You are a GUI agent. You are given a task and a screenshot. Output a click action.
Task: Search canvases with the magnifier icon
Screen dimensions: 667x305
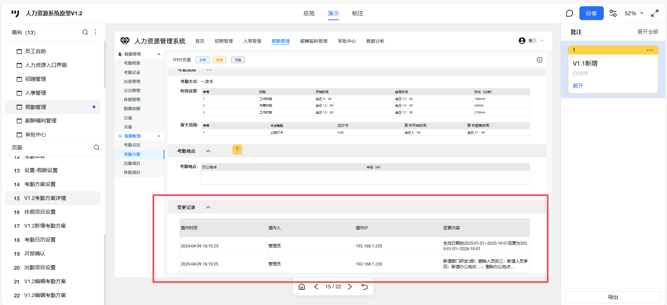(85, 32)
